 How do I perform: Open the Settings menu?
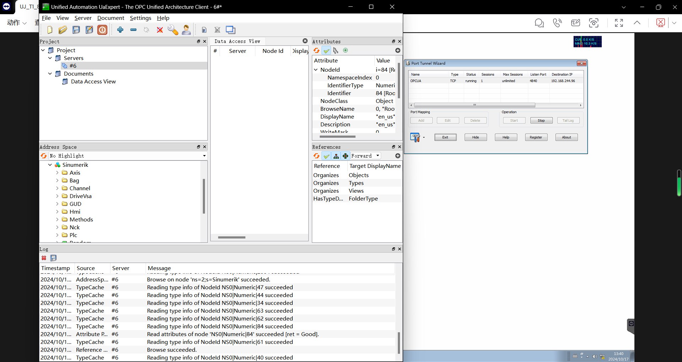tap(141, 18)
